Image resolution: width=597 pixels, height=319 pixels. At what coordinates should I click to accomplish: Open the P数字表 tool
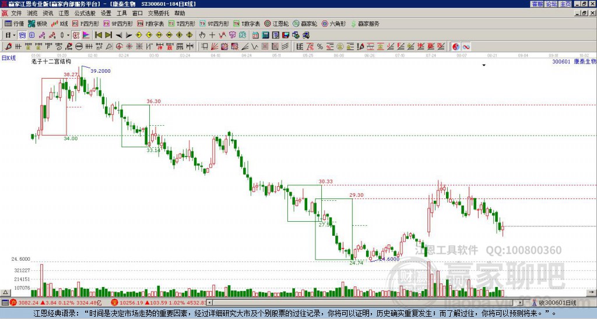click(150, 23)
